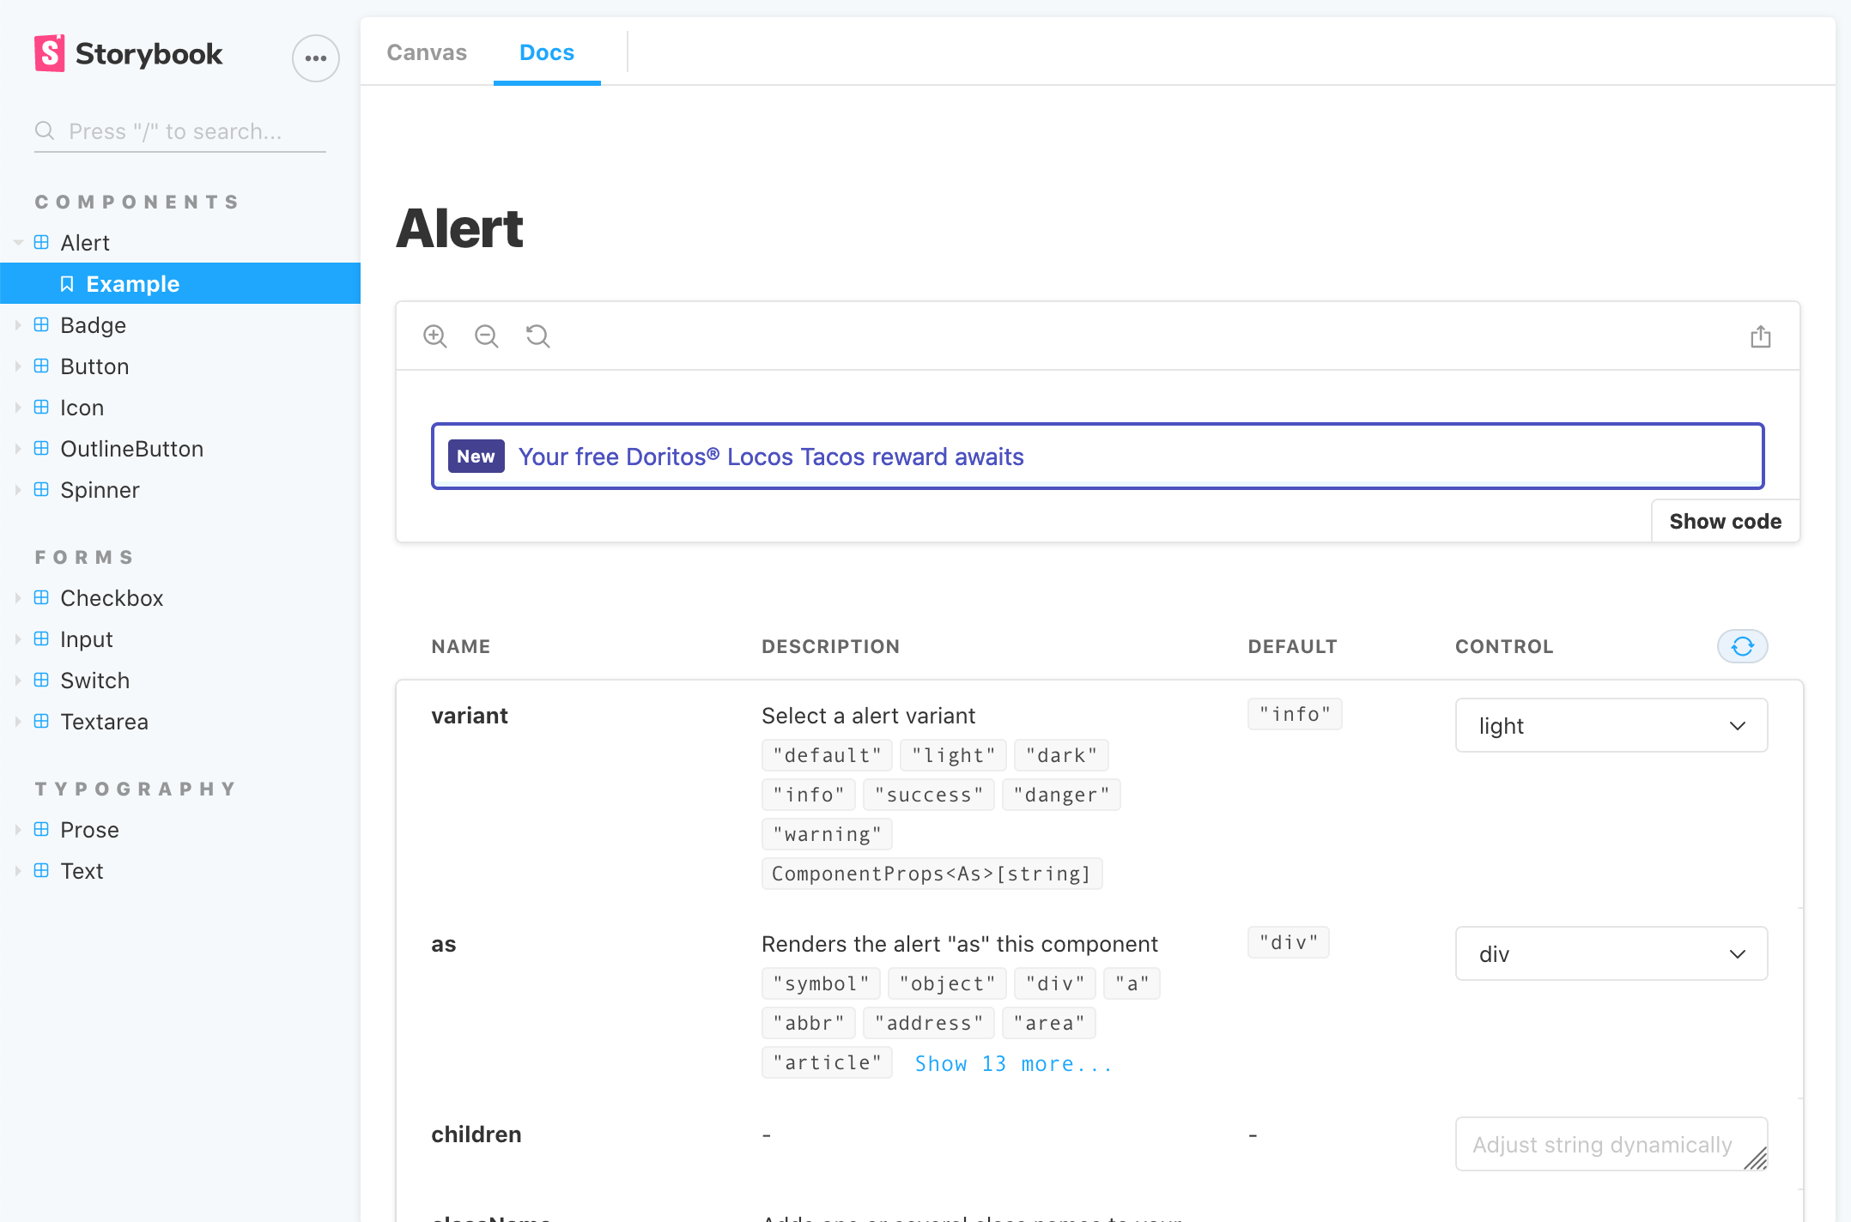The image size is (1851, 1222).
Task: Click the Storybook logo
Action: pyautogui.click(x=129, y=53)
